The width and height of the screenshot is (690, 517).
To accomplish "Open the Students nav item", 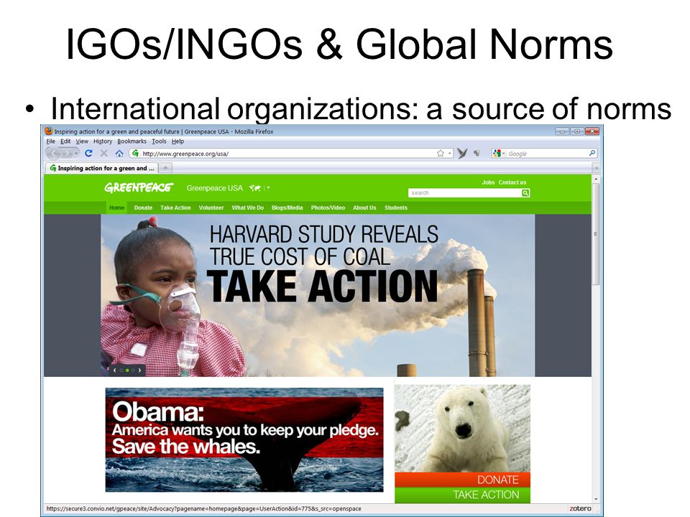I will (x=396, y=208).
